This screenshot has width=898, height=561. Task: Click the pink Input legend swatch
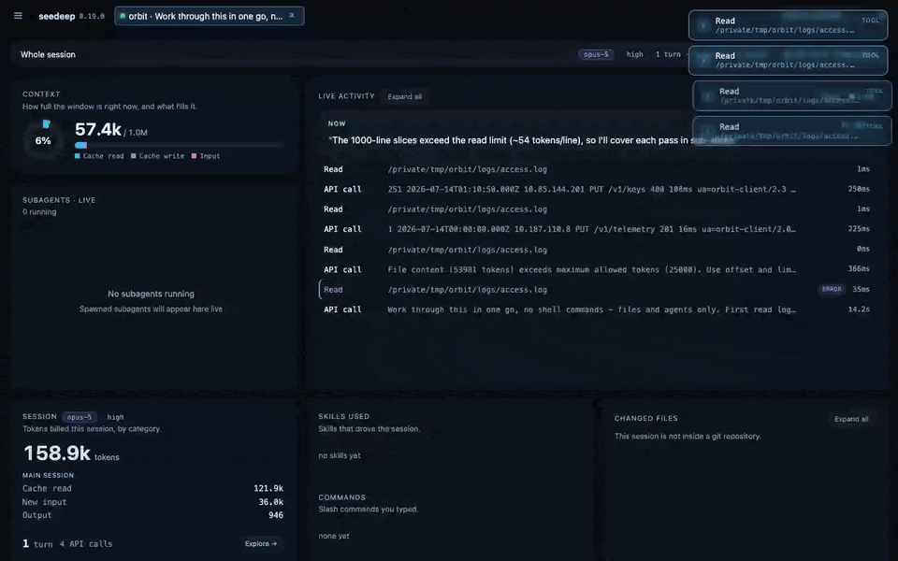tap(195, 156)
